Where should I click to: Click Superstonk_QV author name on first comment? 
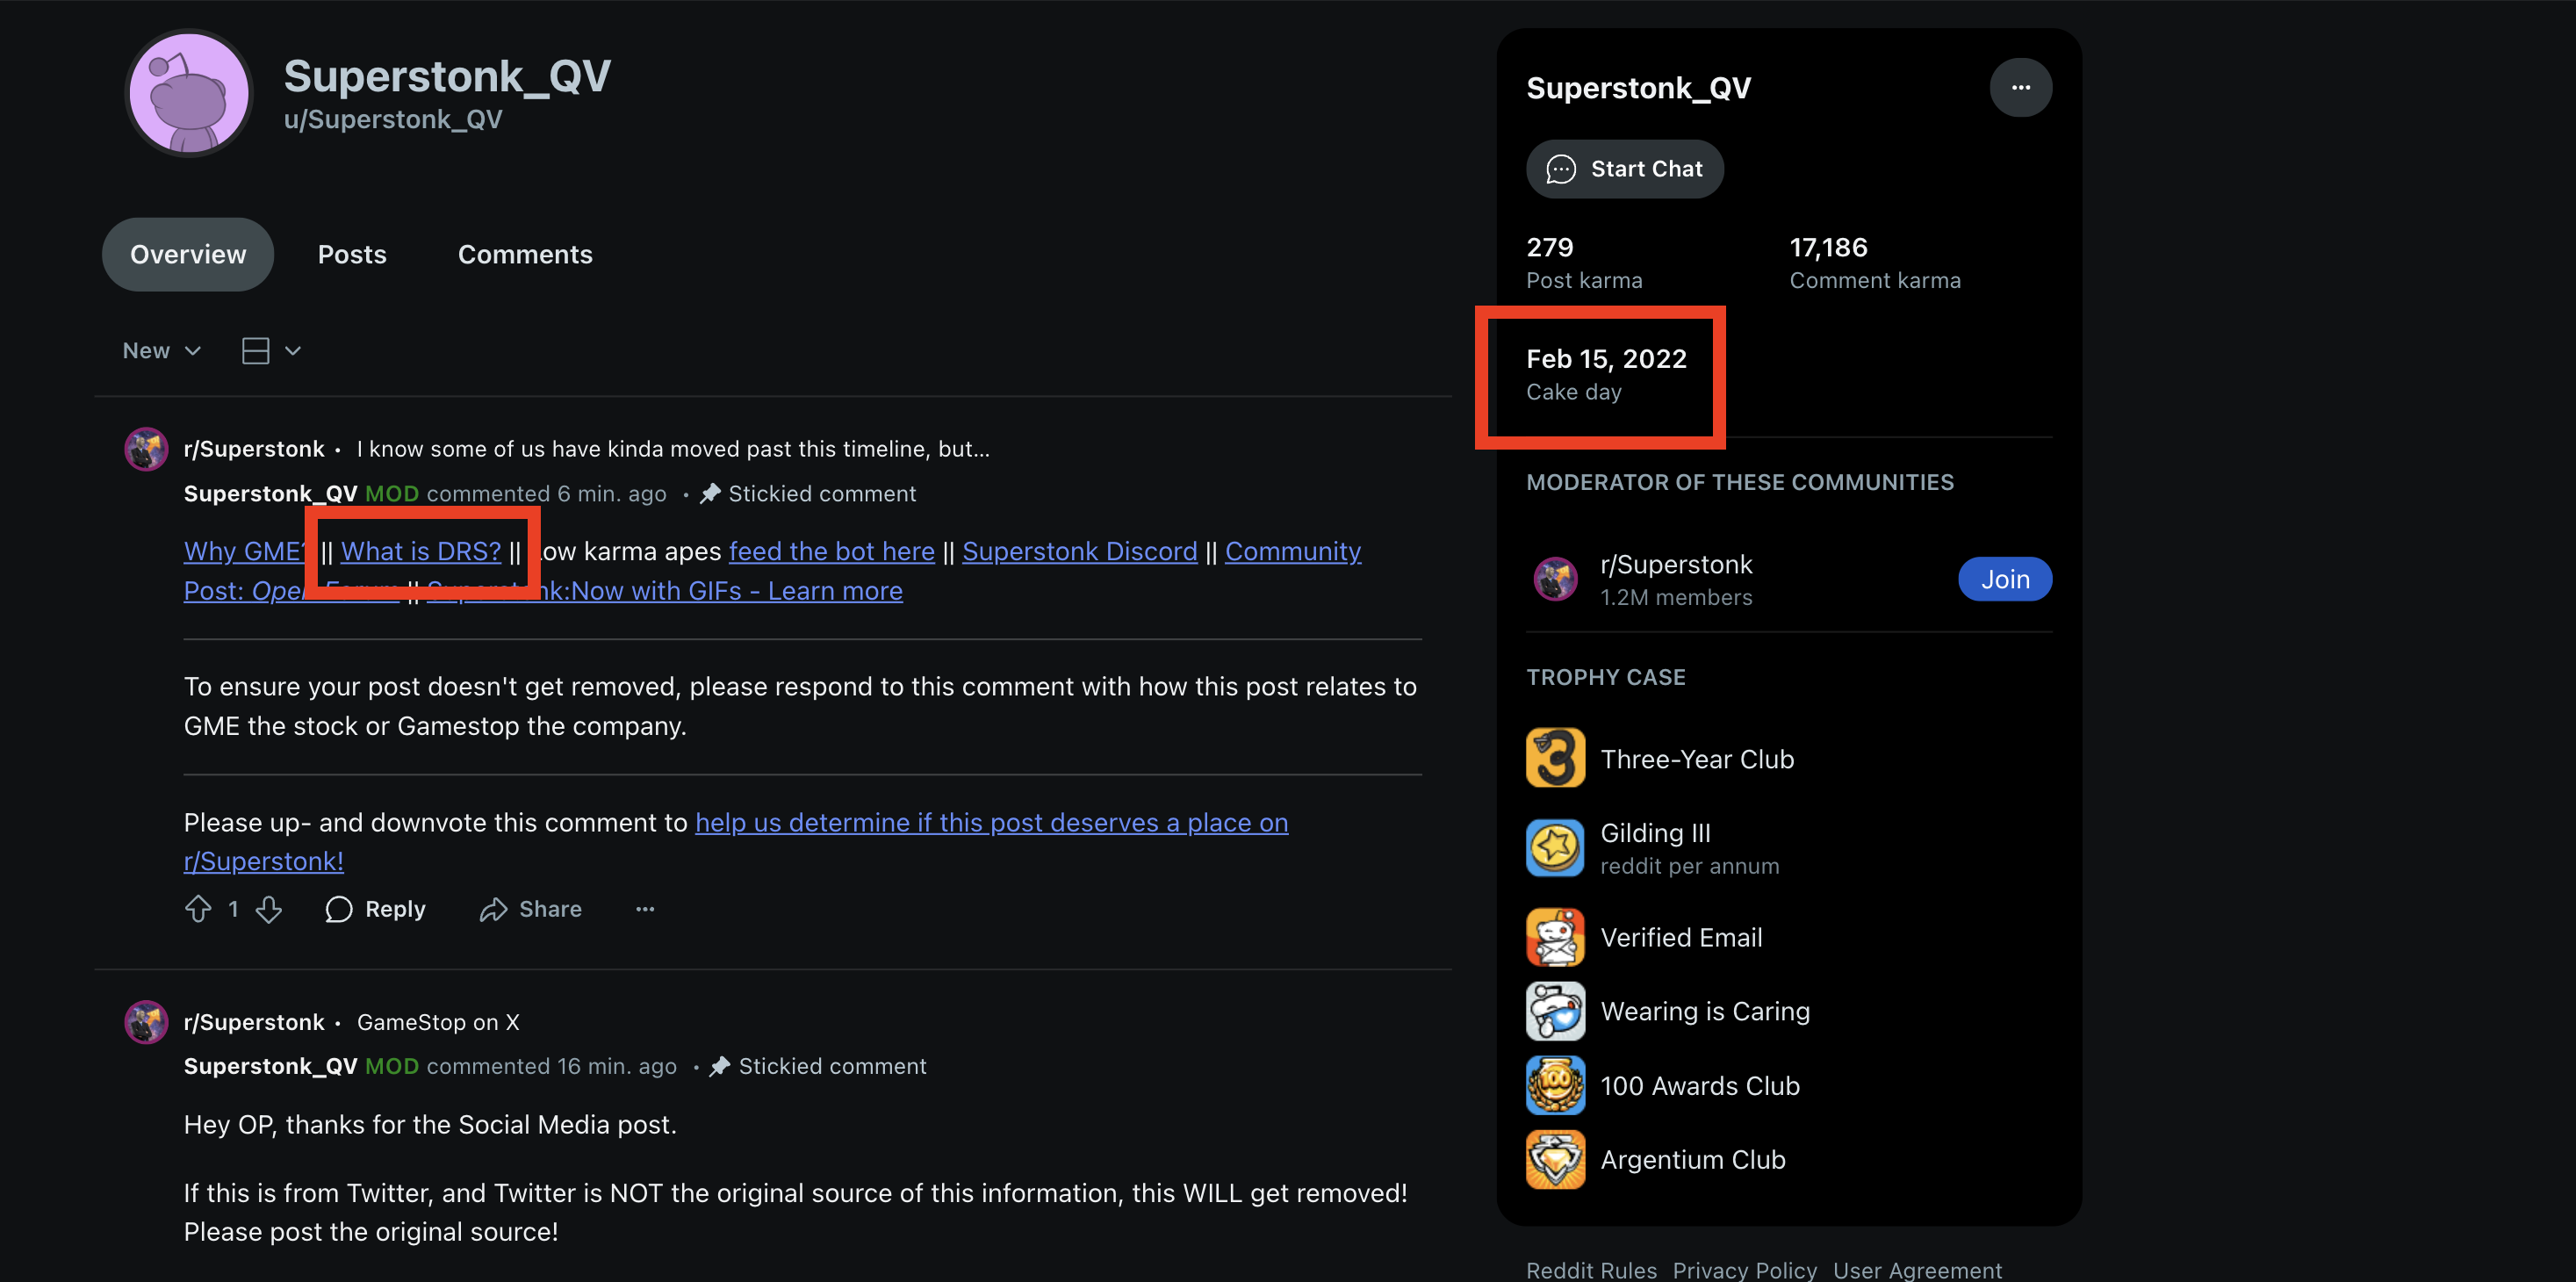coord(270,494)
